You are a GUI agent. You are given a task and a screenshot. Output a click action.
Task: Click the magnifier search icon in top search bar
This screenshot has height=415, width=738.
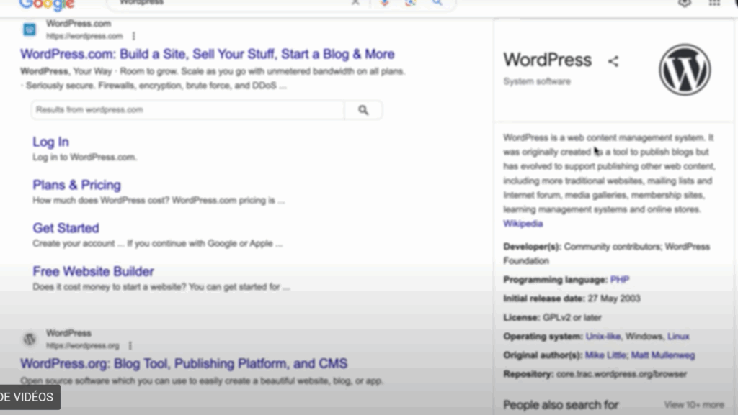point(437,3)
